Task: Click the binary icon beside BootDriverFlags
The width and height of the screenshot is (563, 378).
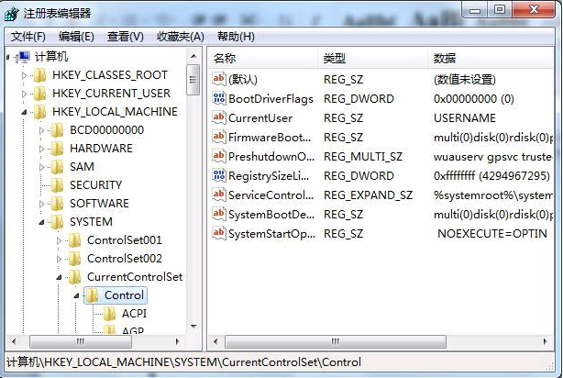Action: pyautogui.click(x=218, y=98)
